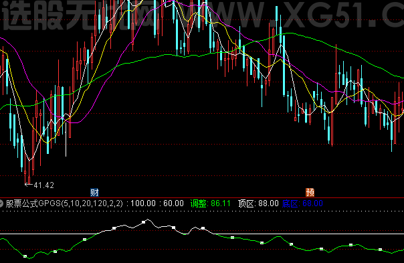Click the orange 预 forecast marker
The width and height of the screenshot is (404, 263).
coord(310,192)
